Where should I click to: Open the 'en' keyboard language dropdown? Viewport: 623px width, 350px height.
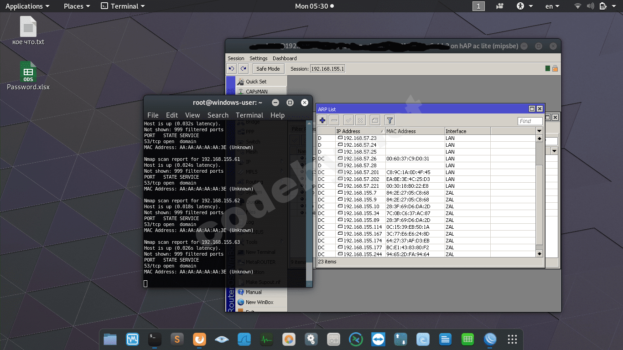552,6
